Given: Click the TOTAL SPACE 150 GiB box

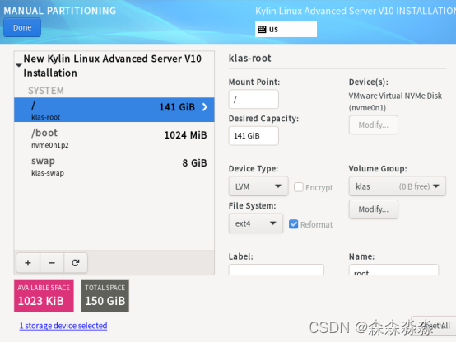Looking at the screenshot, I should tap(105, 295).
